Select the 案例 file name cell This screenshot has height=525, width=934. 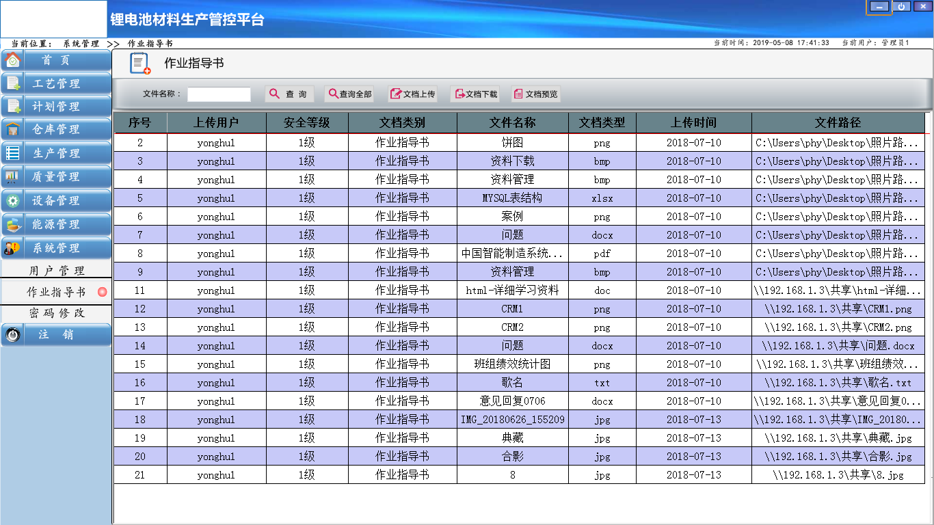513,217
